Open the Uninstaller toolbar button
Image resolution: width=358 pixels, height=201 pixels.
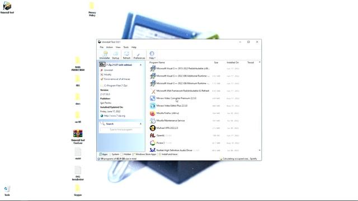tap(105, 55)
